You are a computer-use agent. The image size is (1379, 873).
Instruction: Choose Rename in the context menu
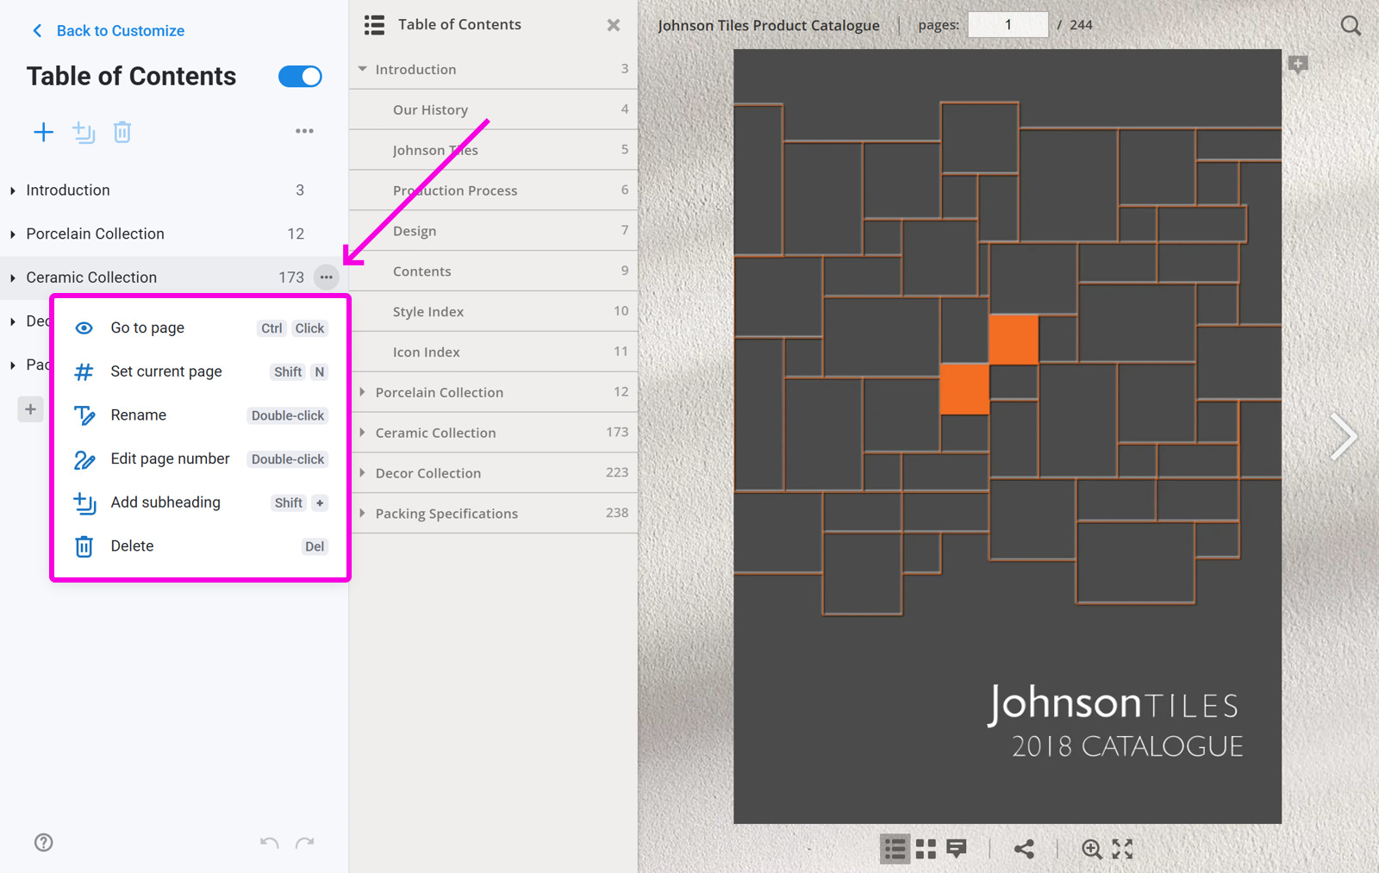pos(138,415)
